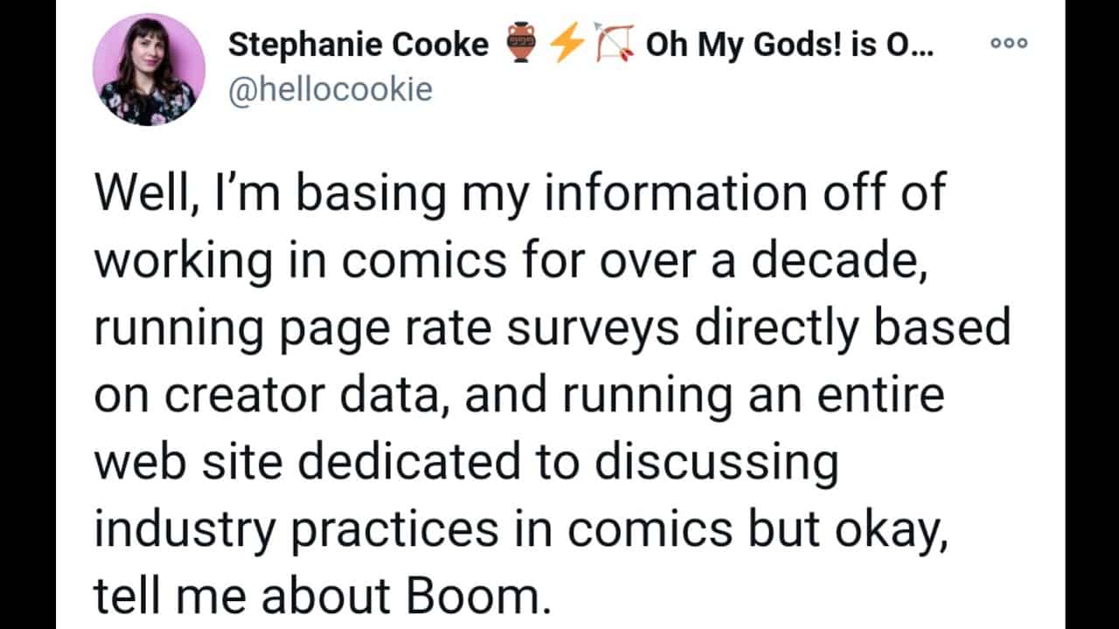Viewport: 1119px width, 629px height.
Task: Click Stephanie Cooke's profile avatar photo
Action: [x=149, y=70]
